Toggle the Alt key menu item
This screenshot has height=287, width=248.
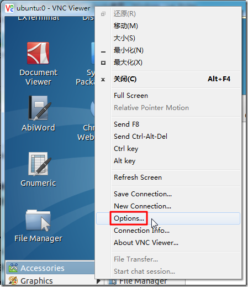[x=168, y=161]
